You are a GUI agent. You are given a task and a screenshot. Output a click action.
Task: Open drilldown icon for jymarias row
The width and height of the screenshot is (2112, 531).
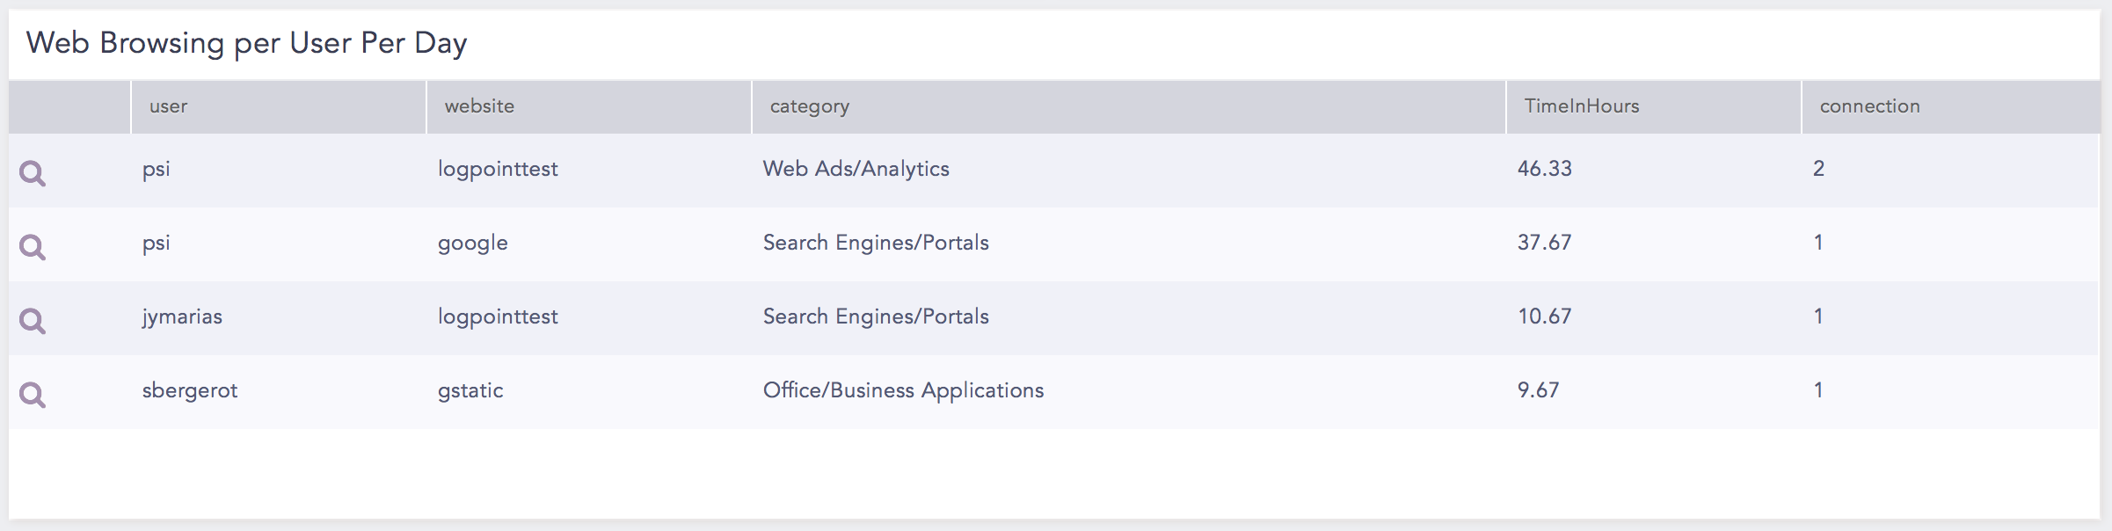coord(33,321)
